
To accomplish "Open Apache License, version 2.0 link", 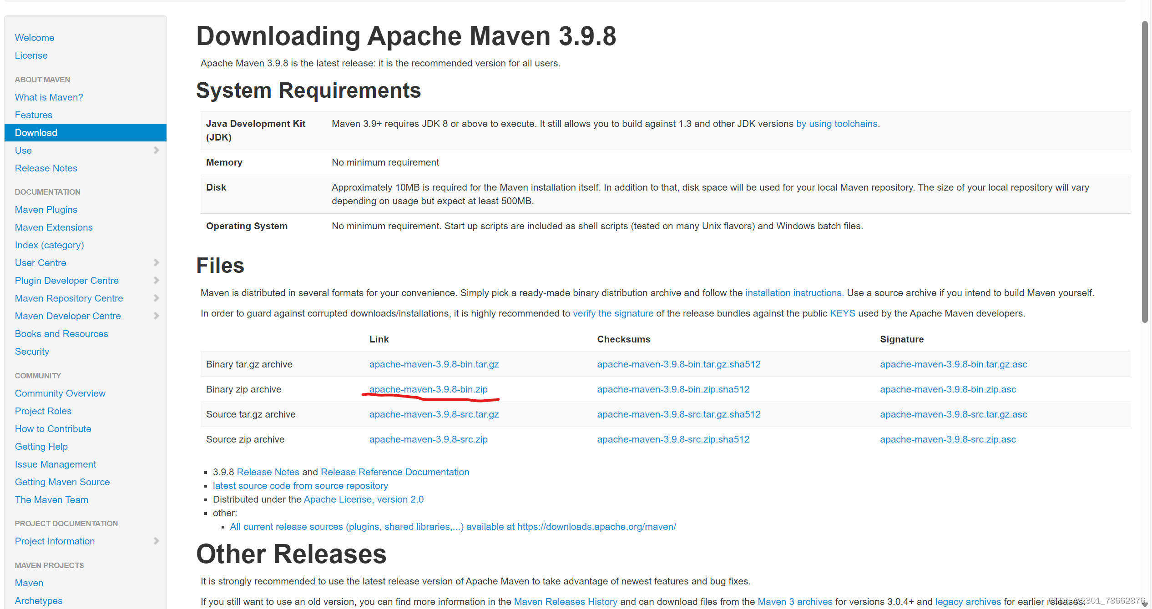I will click(364, 499).
